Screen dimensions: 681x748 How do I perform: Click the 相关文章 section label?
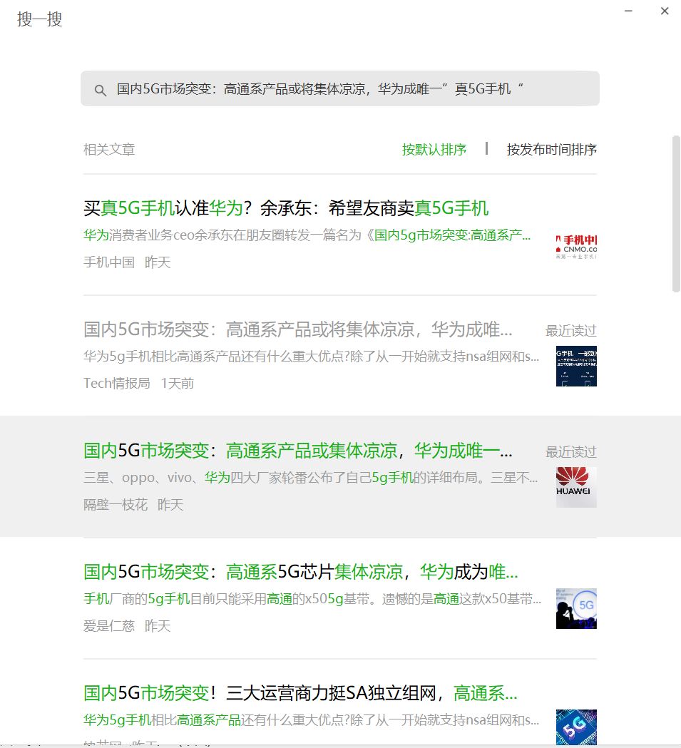tap(109, 149)
